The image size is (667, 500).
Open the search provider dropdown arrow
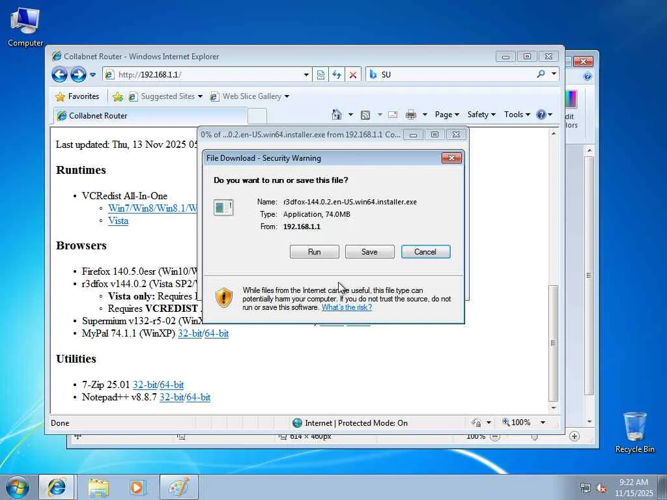pyautogui.click(x=554, y=74)
